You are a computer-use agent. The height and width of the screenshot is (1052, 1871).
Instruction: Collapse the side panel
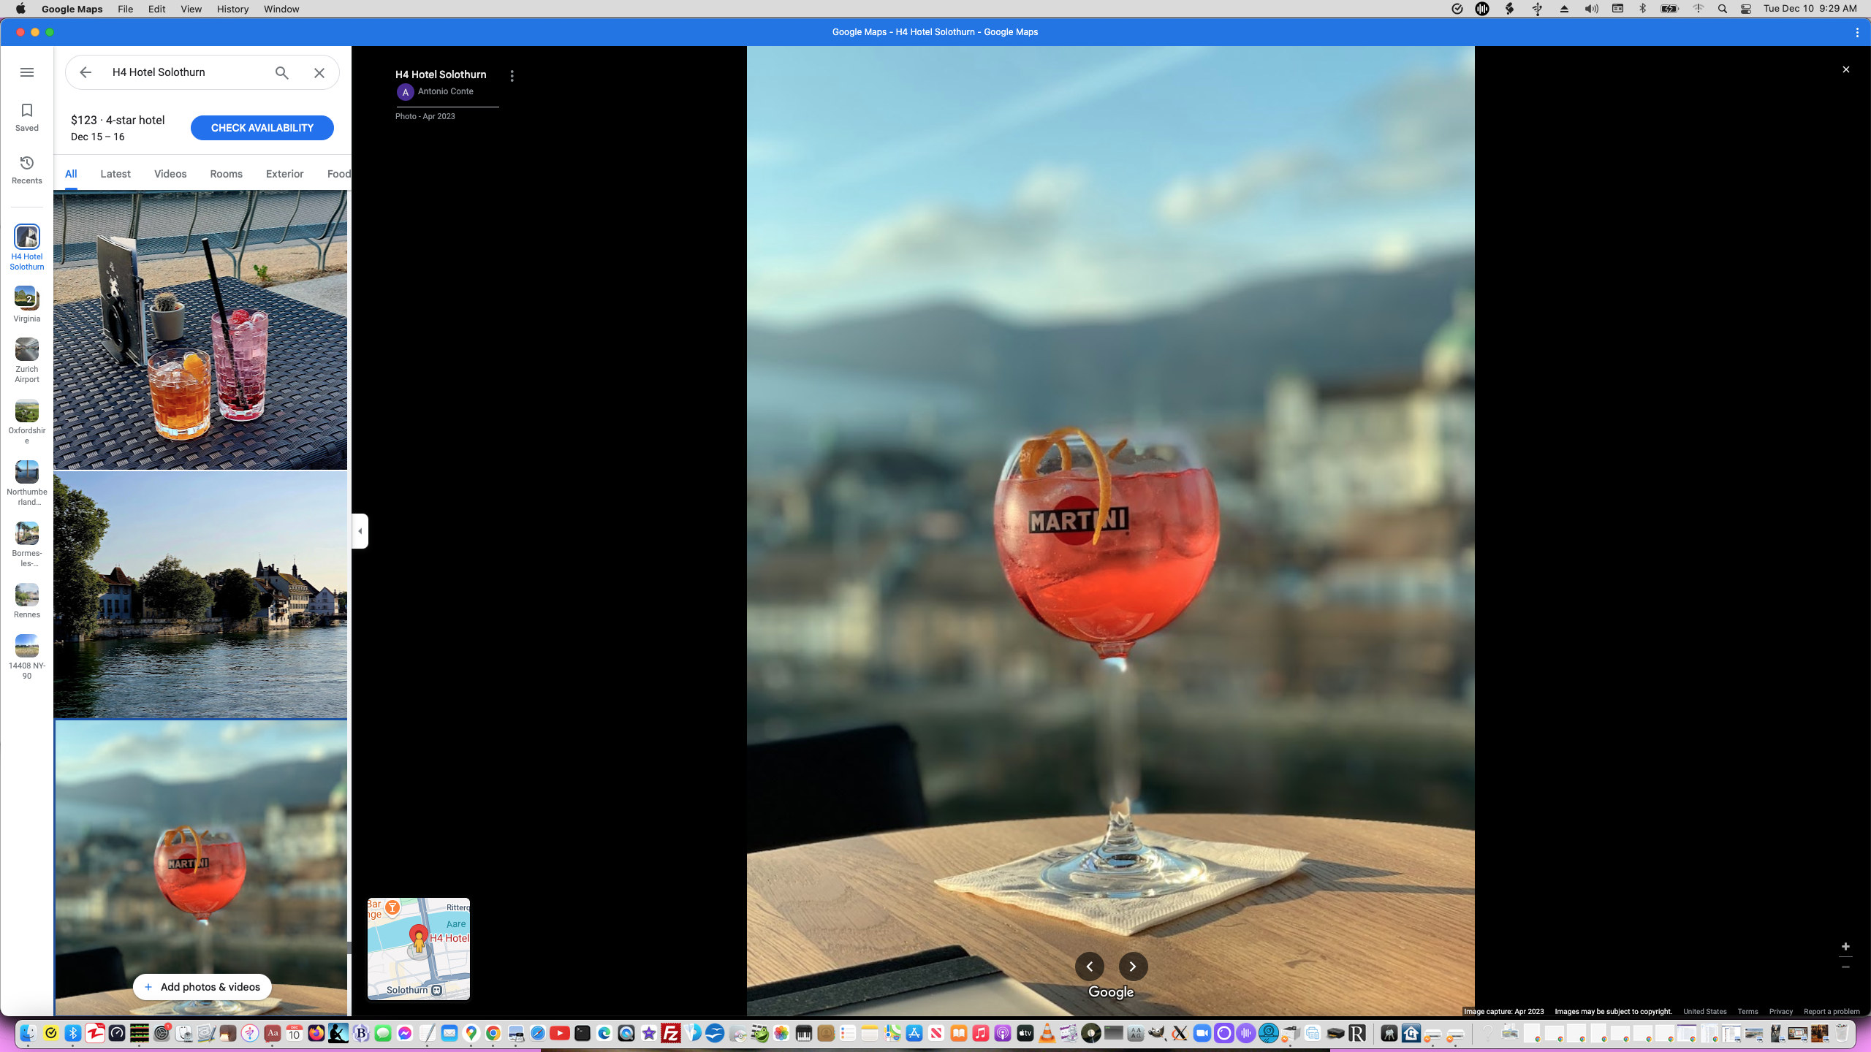[x=360, y=530]
